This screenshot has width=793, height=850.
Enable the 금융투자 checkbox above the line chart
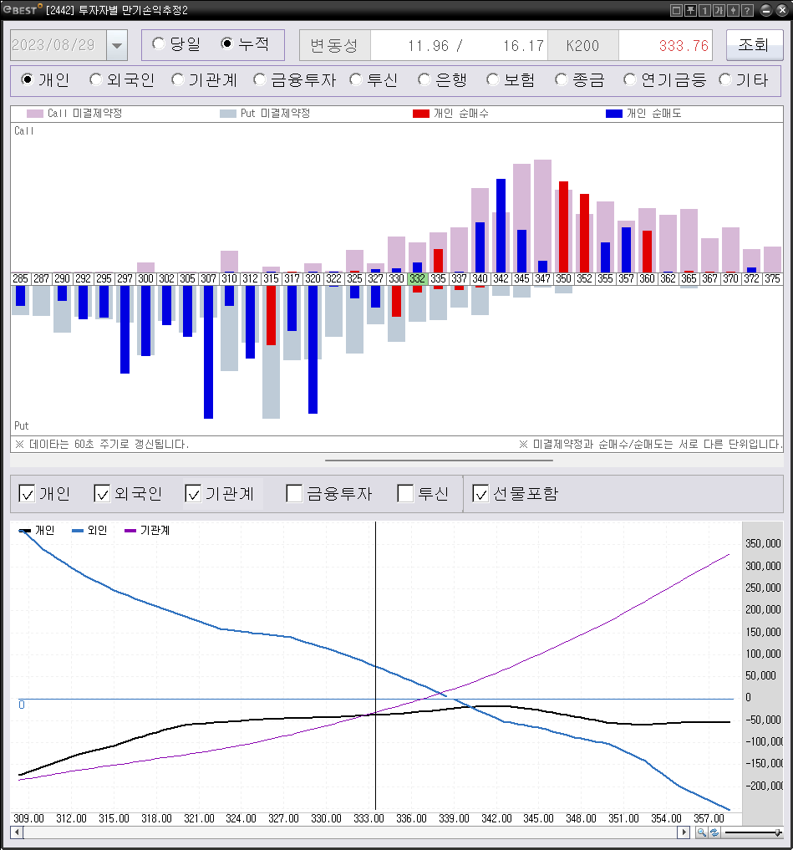tap(294, 494)
